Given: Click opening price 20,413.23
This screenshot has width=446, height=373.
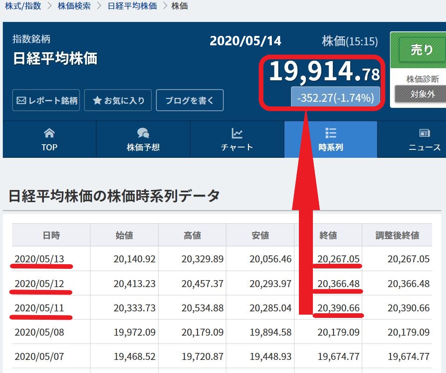Looking at the screenshot, I should pyautogui.click(x=135, y=283).
